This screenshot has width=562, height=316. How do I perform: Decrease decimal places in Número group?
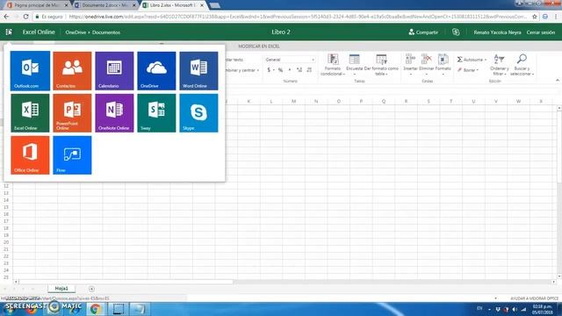309,70
